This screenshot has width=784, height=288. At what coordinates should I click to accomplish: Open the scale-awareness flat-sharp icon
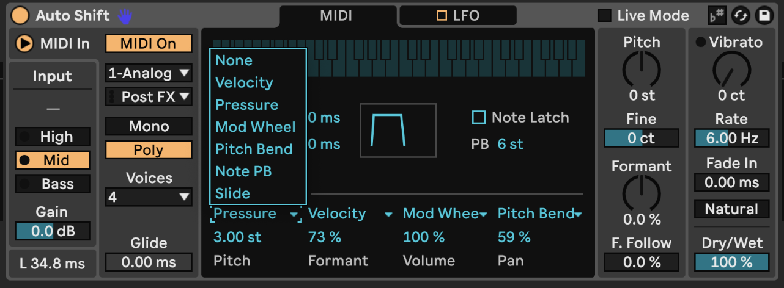click(716, 16)
